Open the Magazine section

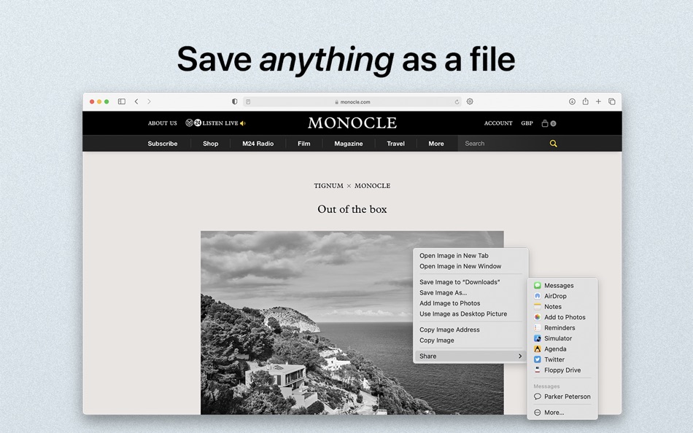point(348,144)
